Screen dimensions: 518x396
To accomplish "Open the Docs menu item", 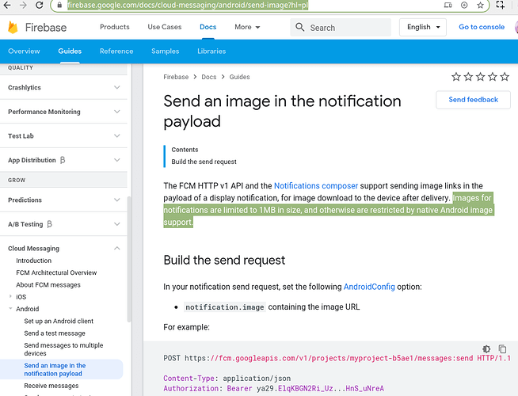I will point(208,27).
